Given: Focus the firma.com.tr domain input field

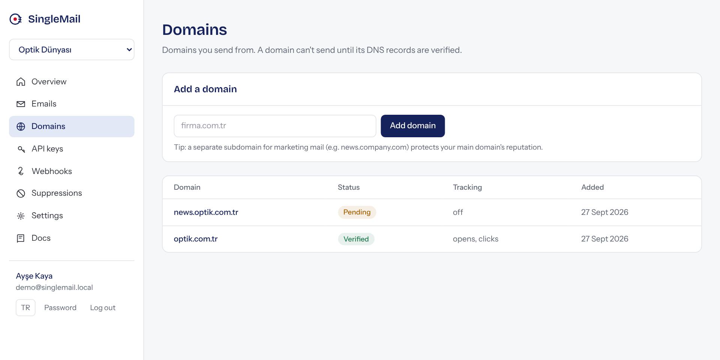Looking at the screenshot, I should click(275, 126).
